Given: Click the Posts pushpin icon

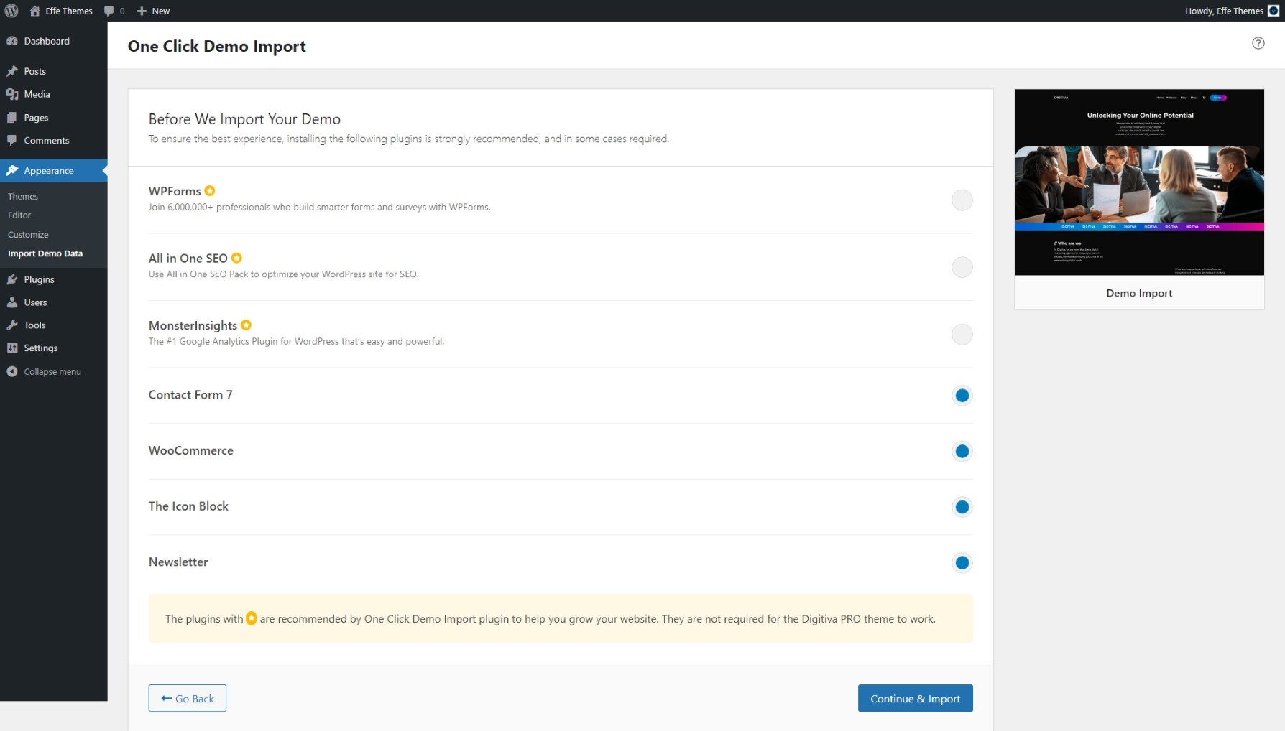Looking at the screenshot, I should click(x=12, y=71).
